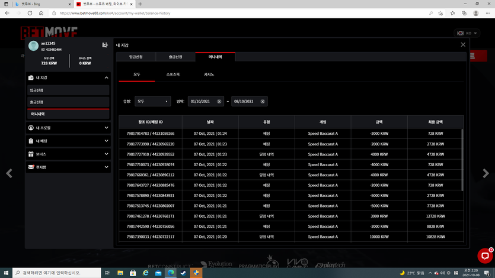495x278 pixels.
Task: Open new browser tab with plus
Action: tap(140, 4)
